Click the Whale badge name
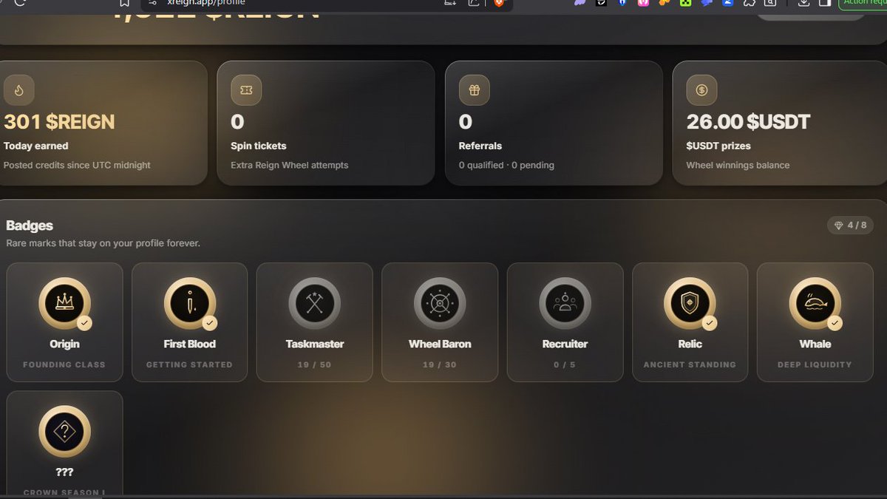 [x=815, y=344]
